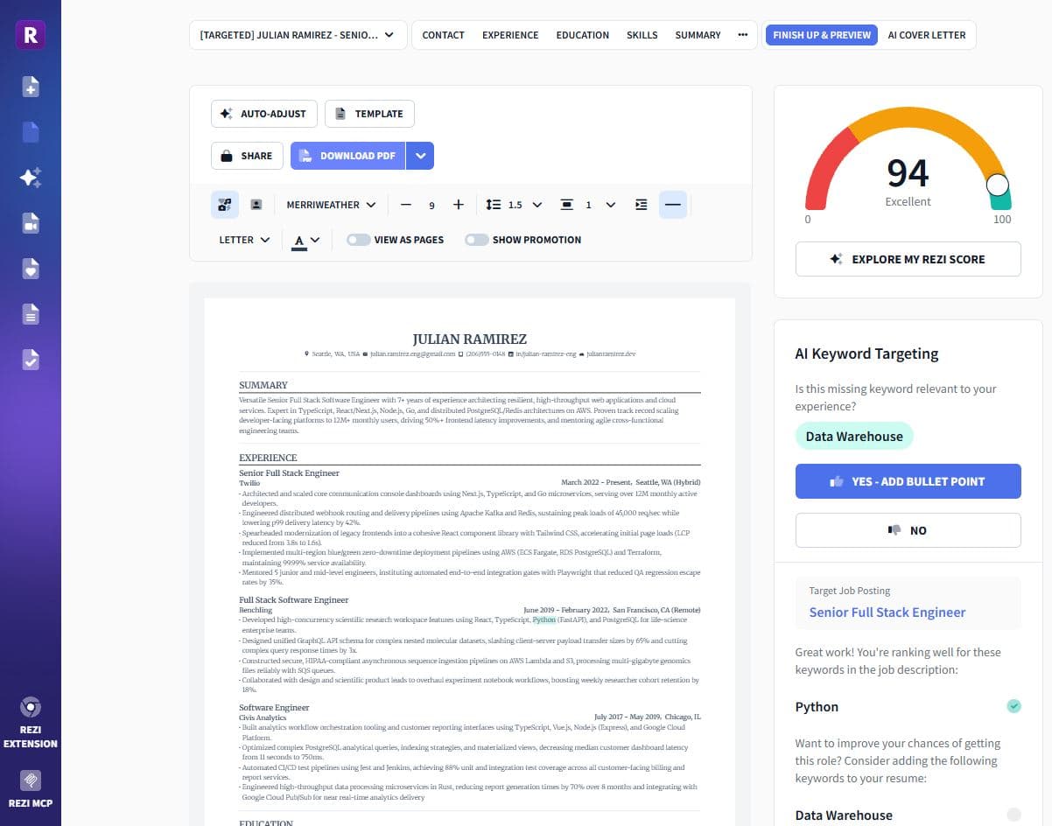This screenshot has width=1052, height=826.
Task: Click the Civis Analytics company name
Action: coord(263,717)
